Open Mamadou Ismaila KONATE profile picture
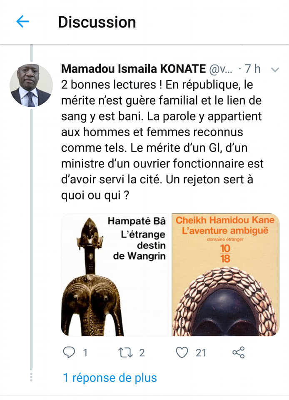 pyautogui.click(x=31, y=85)
